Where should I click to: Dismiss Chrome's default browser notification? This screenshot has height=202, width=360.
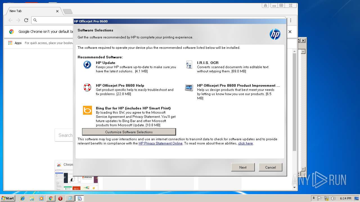(x=290, y=32)
